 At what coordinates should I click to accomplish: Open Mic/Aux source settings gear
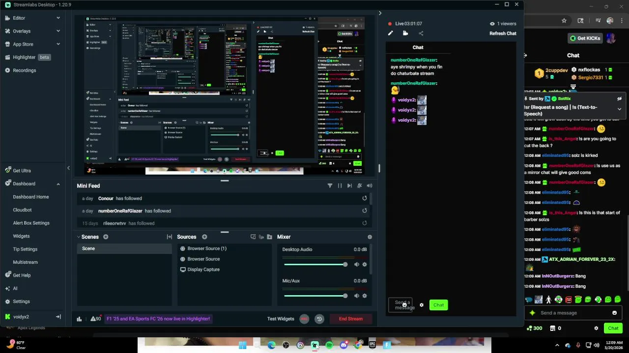tap(365, 296)
